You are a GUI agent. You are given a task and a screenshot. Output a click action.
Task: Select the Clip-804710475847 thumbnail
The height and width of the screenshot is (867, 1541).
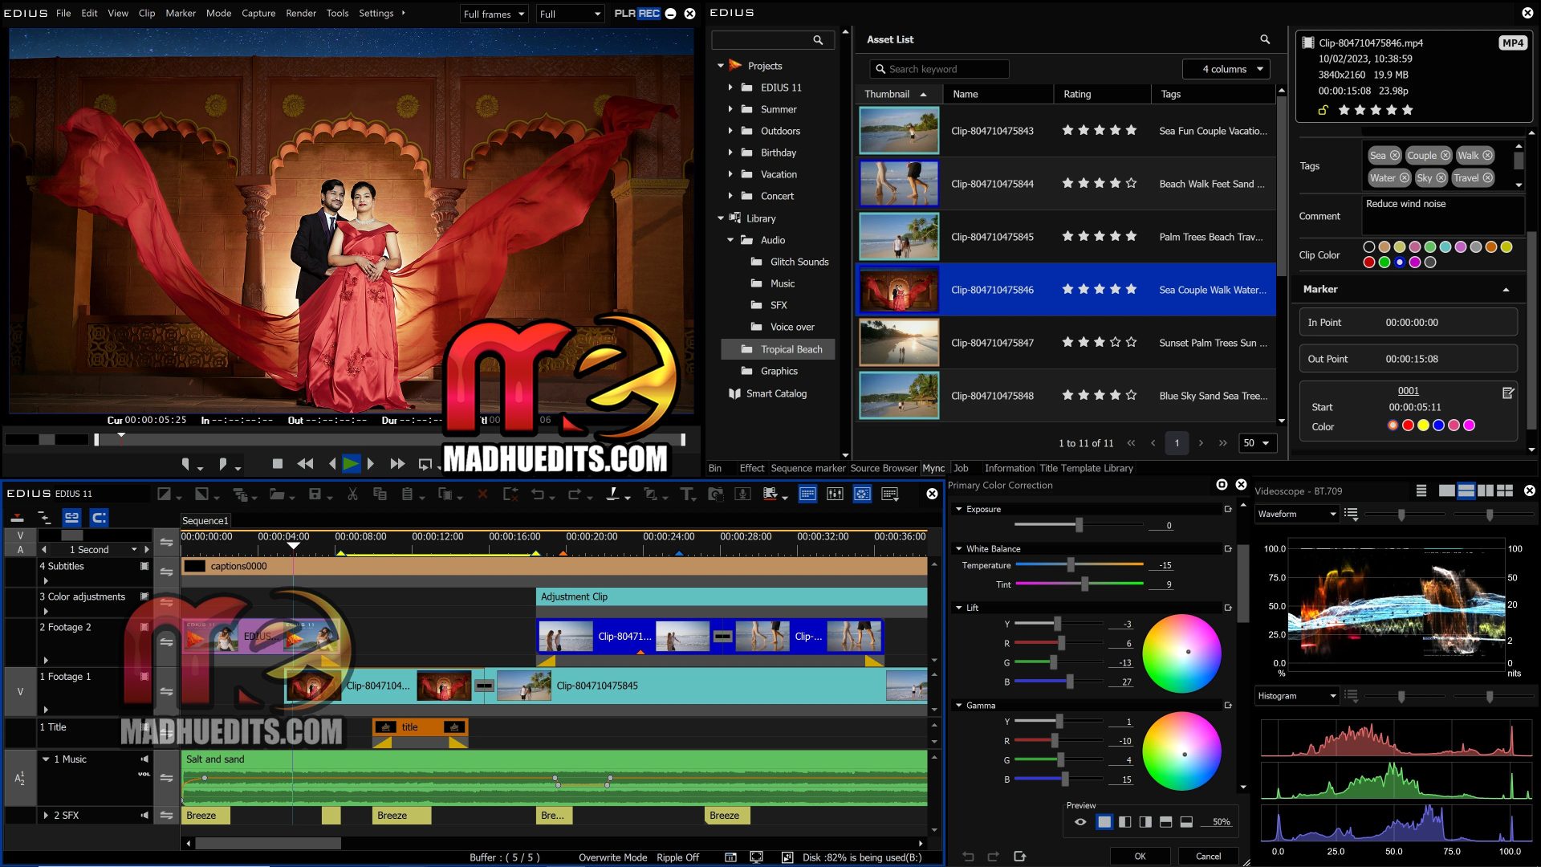[899, 343]
